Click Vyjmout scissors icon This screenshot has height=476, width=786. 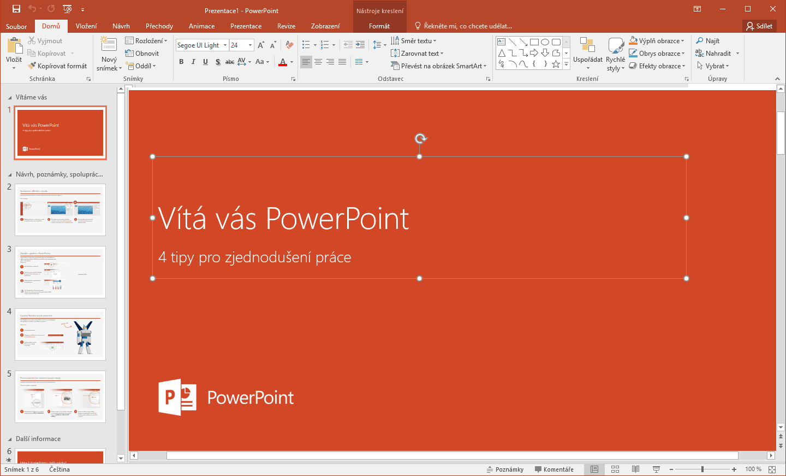click(x=32, y=40)
